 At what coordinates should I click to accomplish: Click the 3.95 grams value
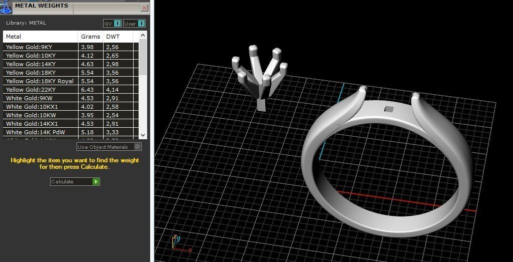[88, 115]
